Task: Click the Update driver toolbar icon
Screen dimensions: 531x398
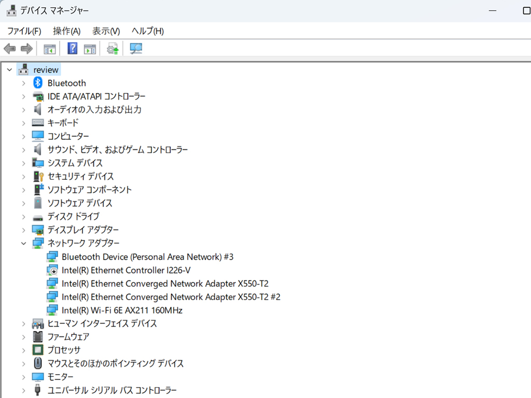Action: [x=113, y=49]
